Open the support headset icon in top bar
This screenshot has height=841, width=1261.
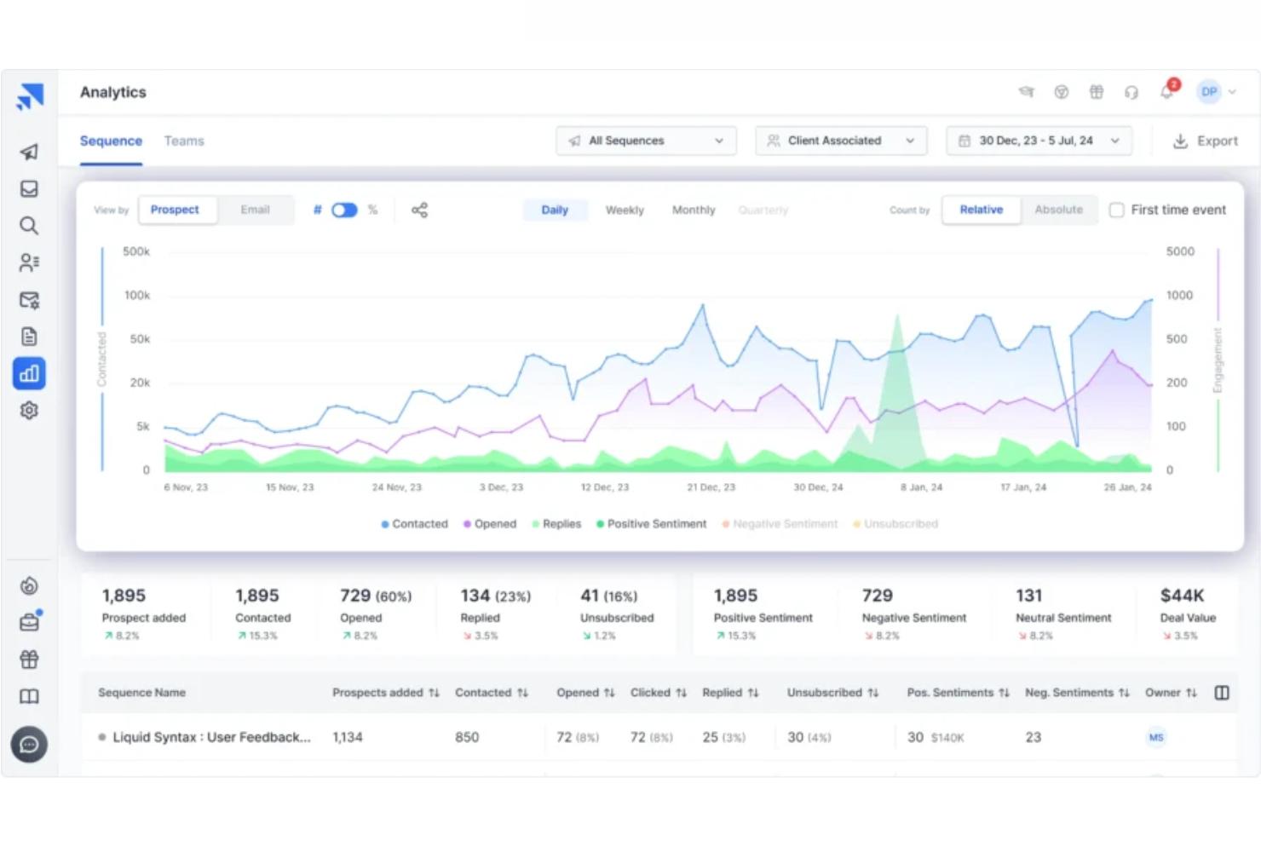tap(1131, 91)
